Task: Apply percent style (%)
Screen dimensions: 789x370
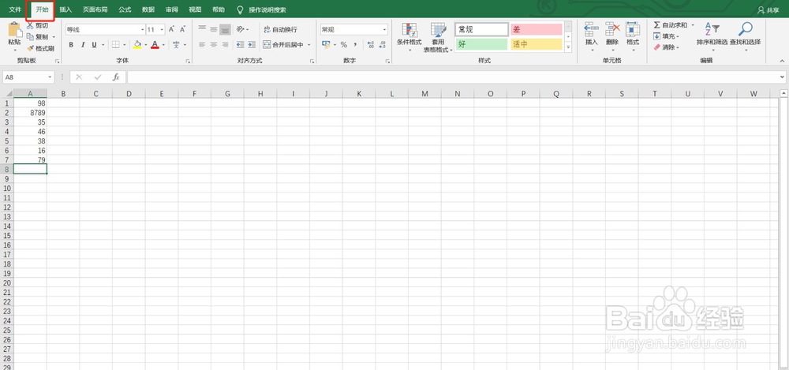Action: click(x=344, y=45)
